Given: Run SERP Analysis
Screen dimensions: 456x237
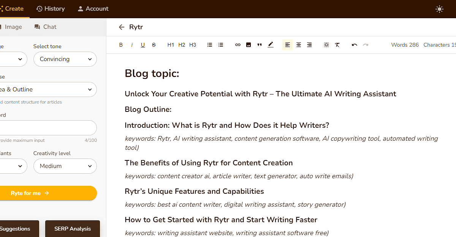Looking at the screenshot, I should point(72,229).
